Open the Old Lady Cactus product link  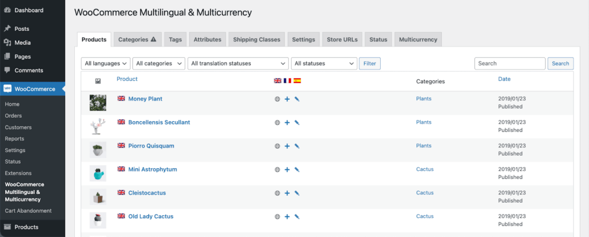tap(151, 216)
